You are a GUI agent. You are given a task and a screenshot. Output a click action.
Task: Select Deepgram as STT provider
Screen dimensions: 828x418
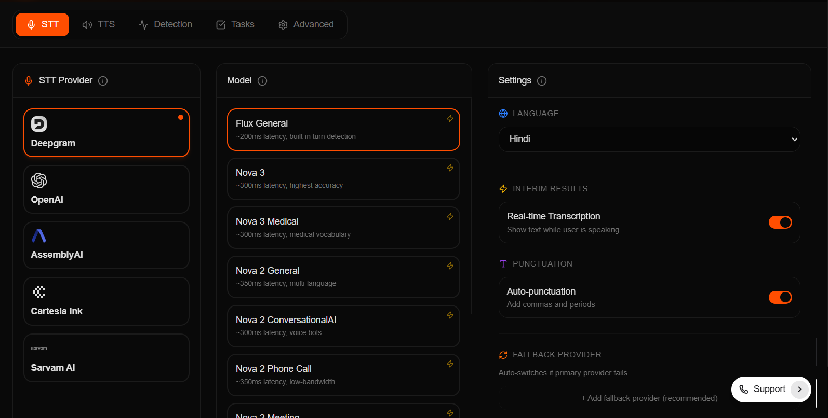pyautogui.click(x=106, y=133)
